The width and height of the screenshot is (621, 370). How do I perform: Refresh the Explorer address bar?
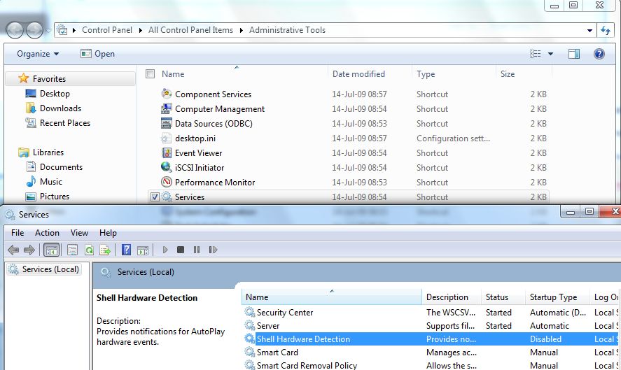606,30
